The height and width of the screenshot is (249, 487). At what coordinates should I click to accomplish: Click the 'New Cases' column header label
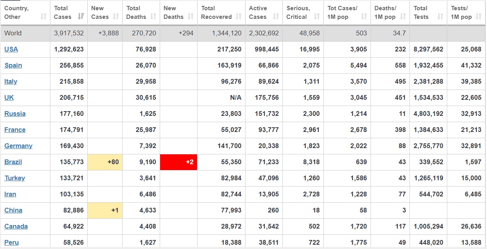[x=100, y=13]
